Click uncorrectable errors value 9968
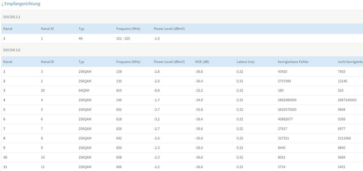Image resolution: width=363 pixels, height=171 pixels. pos(342,109)
